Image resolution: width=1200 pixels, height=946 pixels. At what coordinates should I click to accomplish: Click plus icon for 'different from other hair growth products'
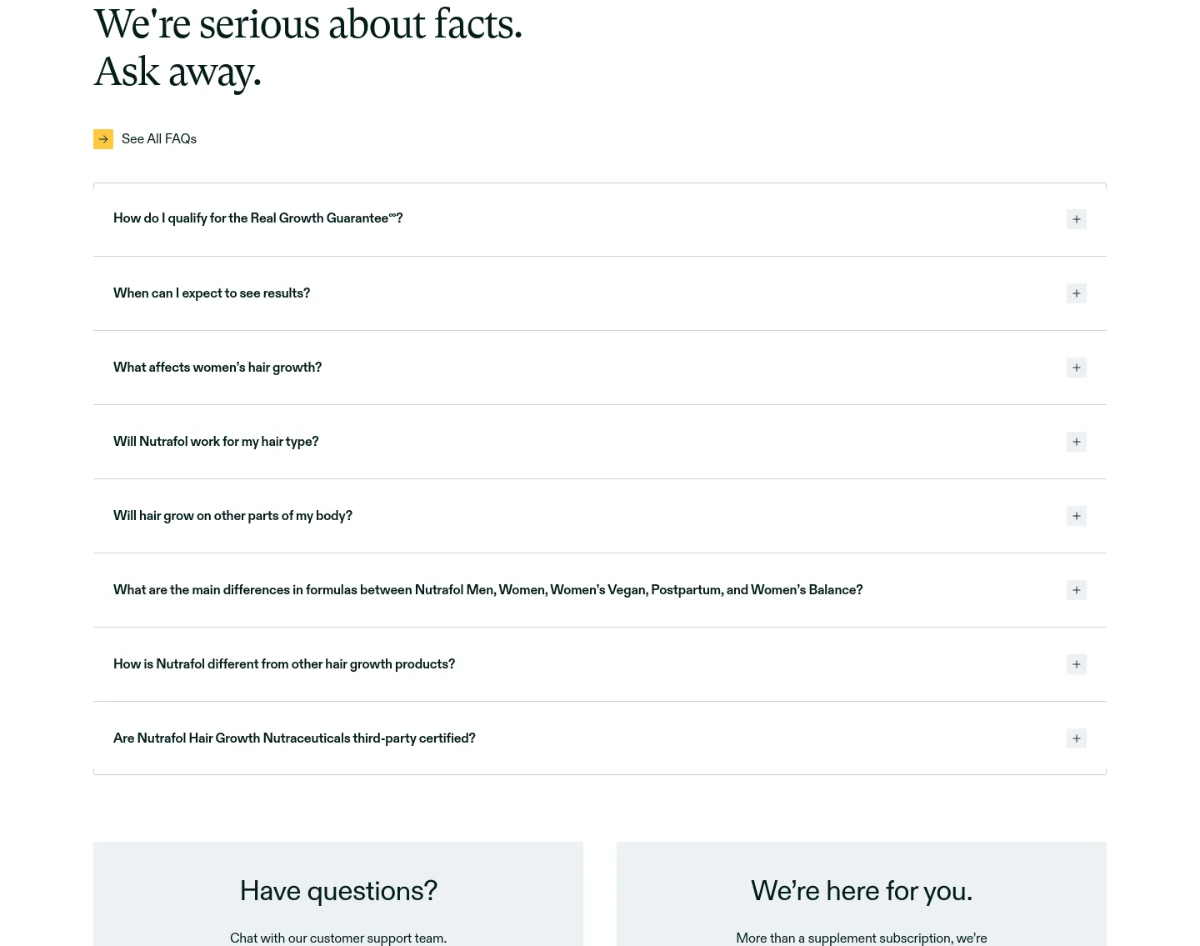click(1077, 664)
